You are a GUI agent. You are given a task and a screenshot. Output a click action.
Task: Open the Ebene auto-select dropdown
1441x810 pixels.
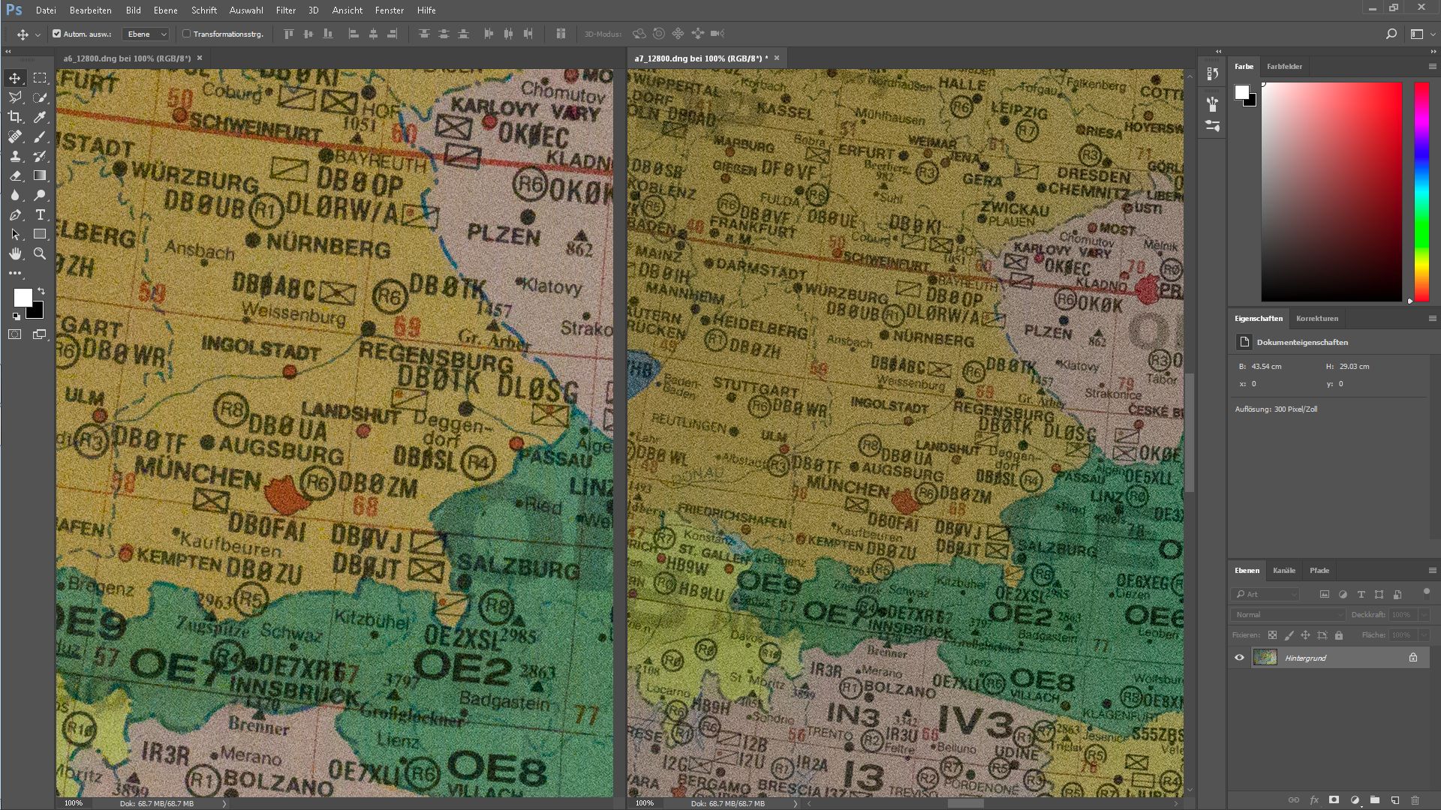click(x=146, y=34)
